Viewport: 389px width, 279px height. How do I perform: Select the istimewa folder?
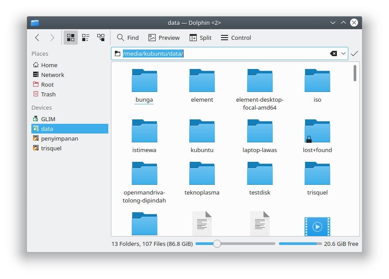click(145, 136)
